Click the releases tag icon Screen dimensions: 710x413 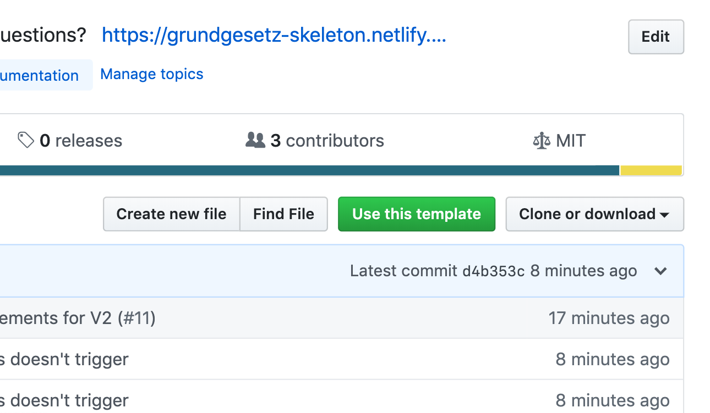tap(25, 140)
